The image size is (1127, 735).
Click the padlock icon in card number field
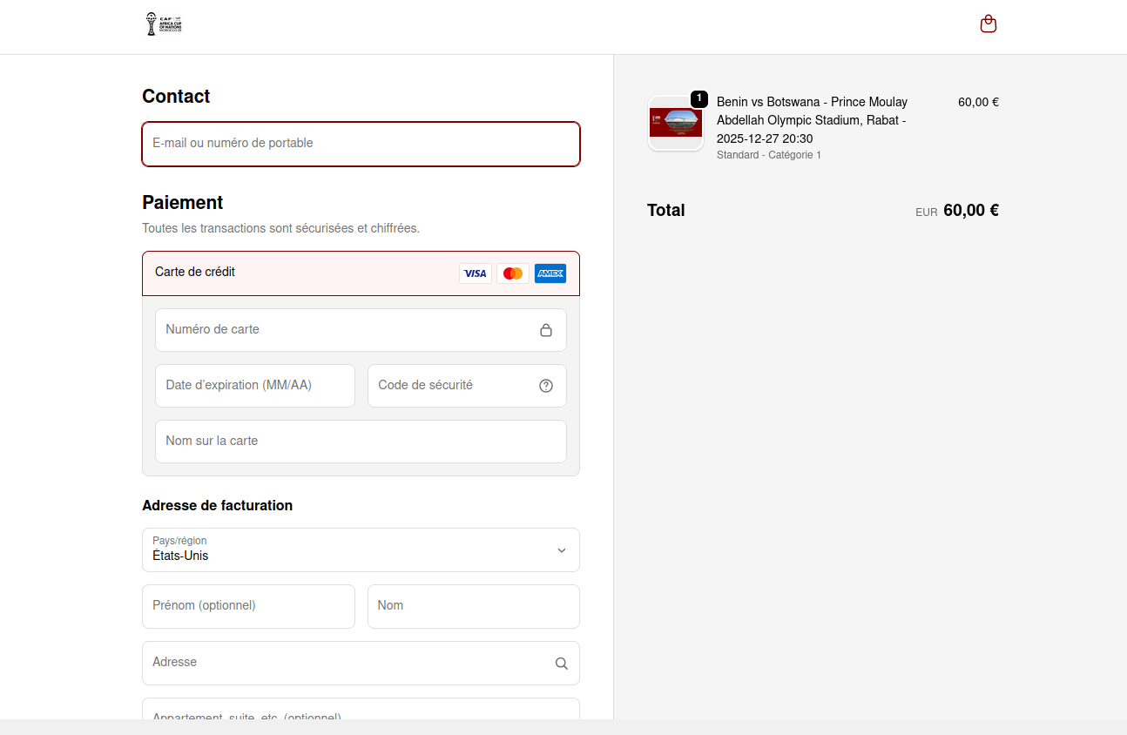click(x=546, y=330)
